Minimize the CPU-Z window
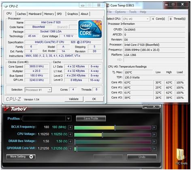This screenshot has width=192, height=171. tap(83, 5)
